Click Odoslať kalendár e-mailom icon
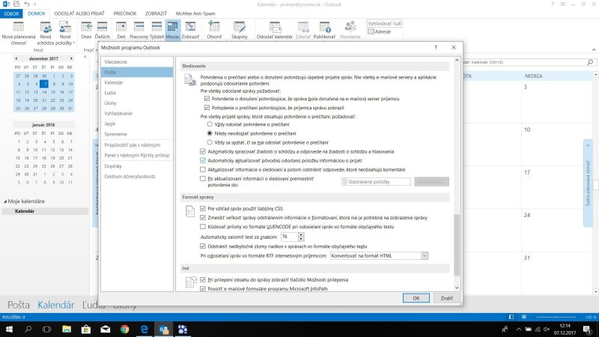Screen dimensions: 599x337 274,31
